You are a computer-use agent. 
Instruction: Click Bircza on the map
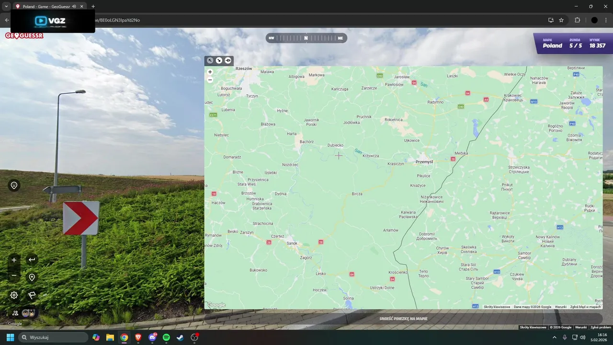point(357,194)
